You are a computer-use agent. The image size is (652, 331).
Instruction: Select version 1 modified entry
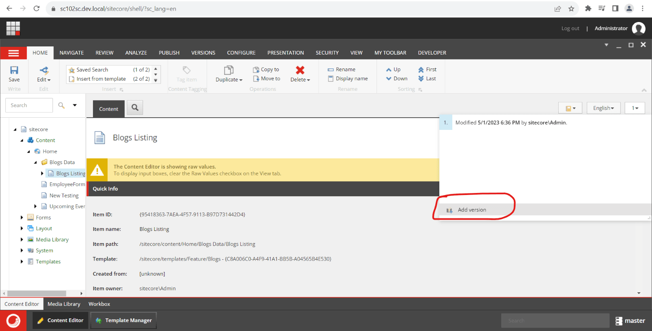tap(545, 123)
